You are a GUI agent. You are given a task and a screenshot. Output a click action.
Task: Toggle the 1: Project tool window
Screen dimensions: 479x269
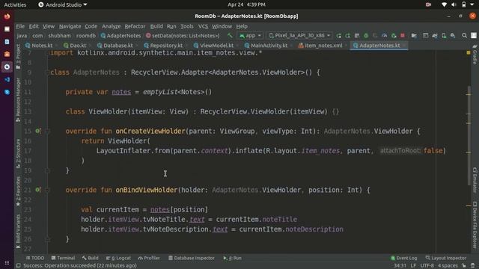[18, 57]
